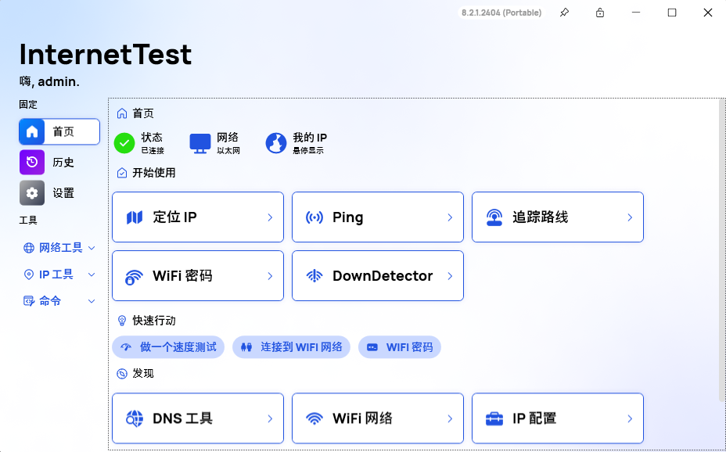The image size is (726, 452).
Task: Pin the InternetTest window
Action: 564,13
